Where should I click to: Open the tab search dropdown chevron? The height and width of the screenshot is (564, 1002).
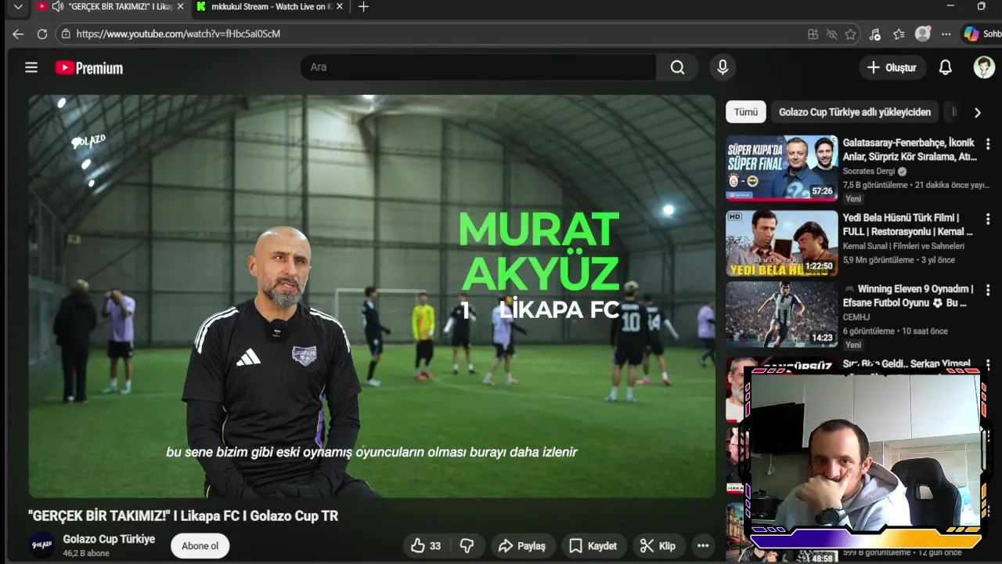[18, 7]
